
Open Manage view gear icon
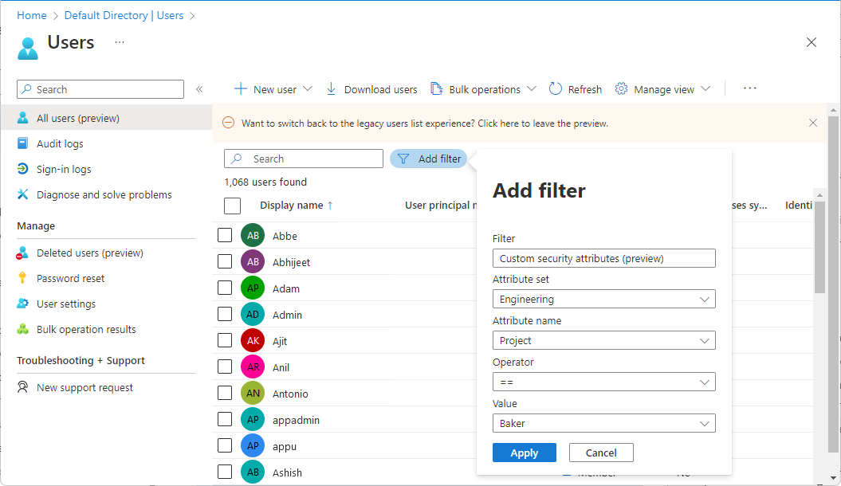point(621,89)
